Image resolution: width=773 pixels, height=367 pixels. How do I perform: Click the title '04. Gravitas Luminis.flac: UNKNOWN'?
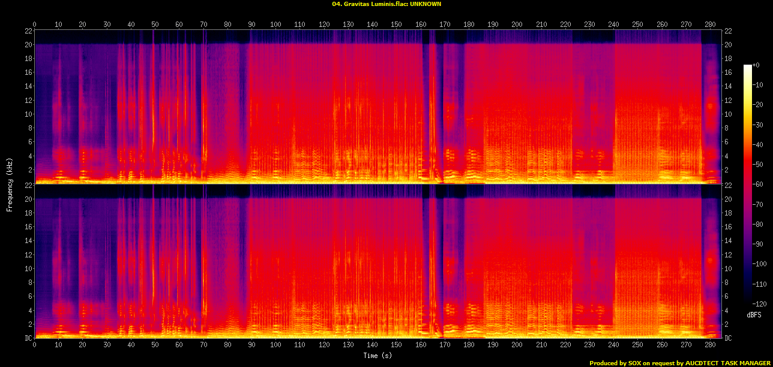pos(386,4)
